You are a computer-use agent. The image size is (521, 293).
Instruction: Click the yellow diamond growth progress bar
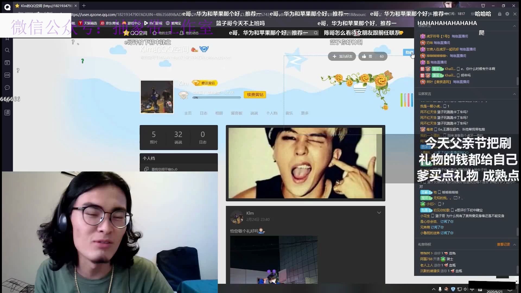[x=217, y=97]
